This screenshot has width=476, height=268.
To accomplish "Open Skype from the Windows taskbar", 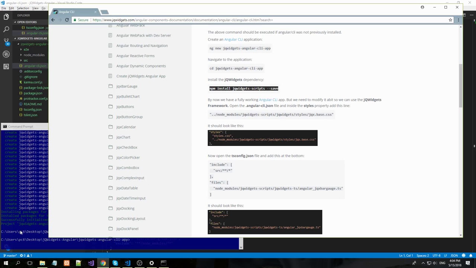I will [115, 263].
